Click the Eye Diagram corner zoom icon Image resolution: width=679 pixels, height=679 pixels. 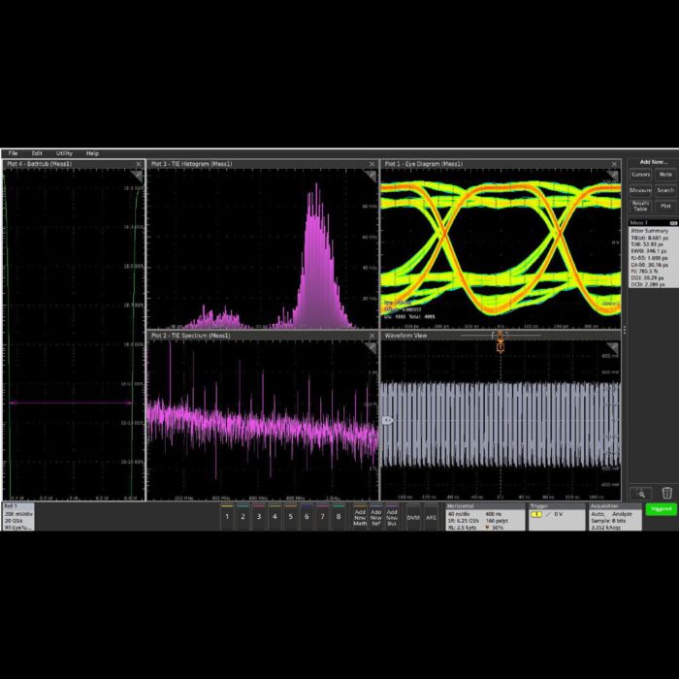[x=613, y=175]
